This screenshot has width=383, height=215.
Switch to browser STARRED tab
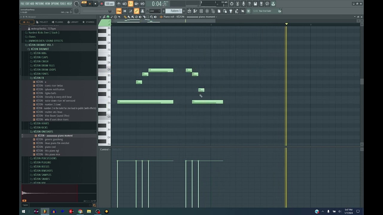pyautogui.click(x=89, y=22)
